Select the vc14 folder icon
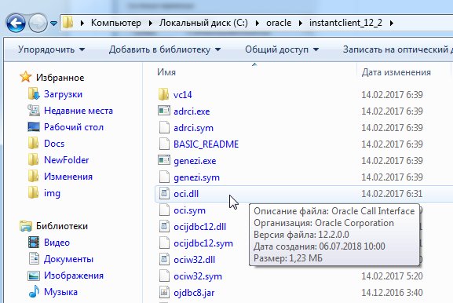Viewport: 453px width, 303px height. tap(163, 94)
